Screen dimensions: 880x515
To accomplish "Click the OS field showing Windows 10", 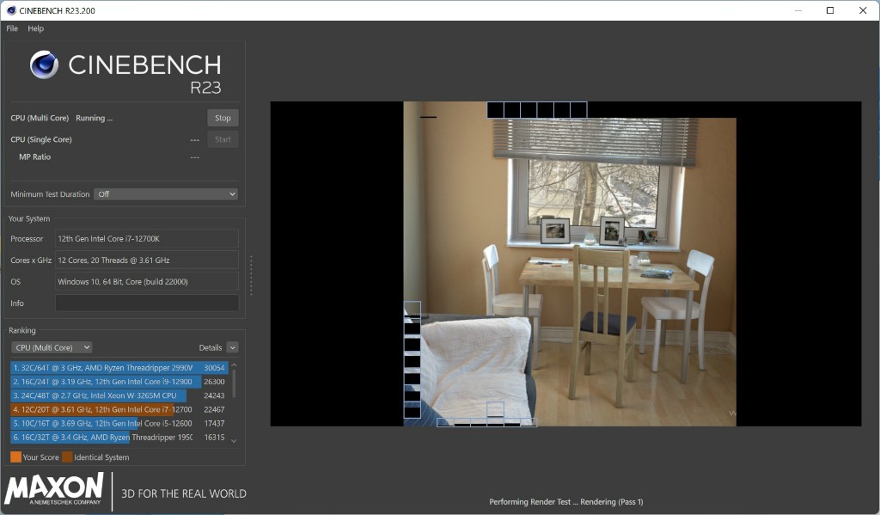I will [x=146, y=281].
